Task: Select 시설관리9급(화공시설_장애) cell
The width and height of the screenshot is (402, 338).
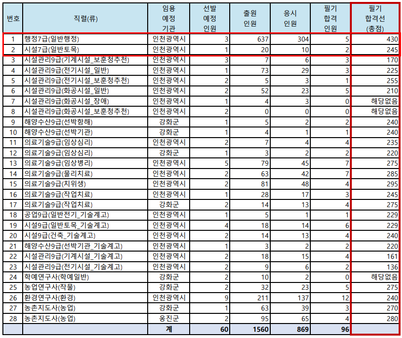Action: pyautogui.click(x=85, y=101)
